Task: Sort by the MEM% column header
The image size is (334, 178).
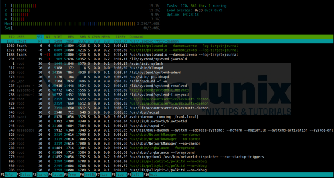Action: 106,37
